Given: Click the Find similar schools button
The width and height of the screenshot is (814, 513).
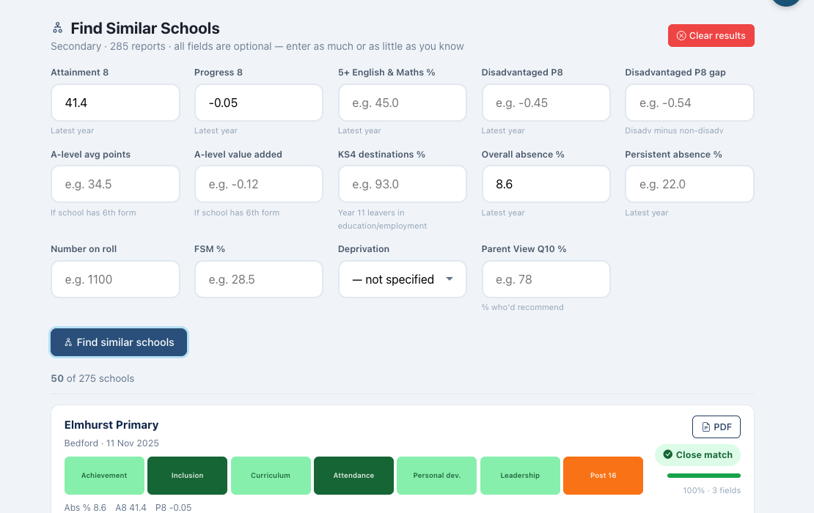Looking at the screenshot, I should [119, 342].
